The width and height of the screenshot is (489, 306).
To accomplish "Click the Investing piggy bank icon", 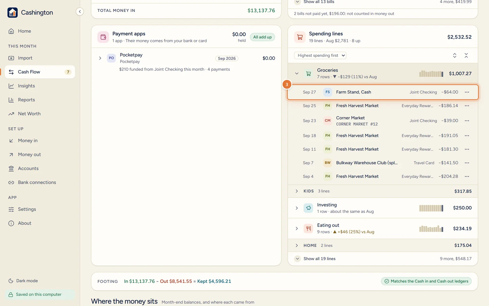I will 308,208.
